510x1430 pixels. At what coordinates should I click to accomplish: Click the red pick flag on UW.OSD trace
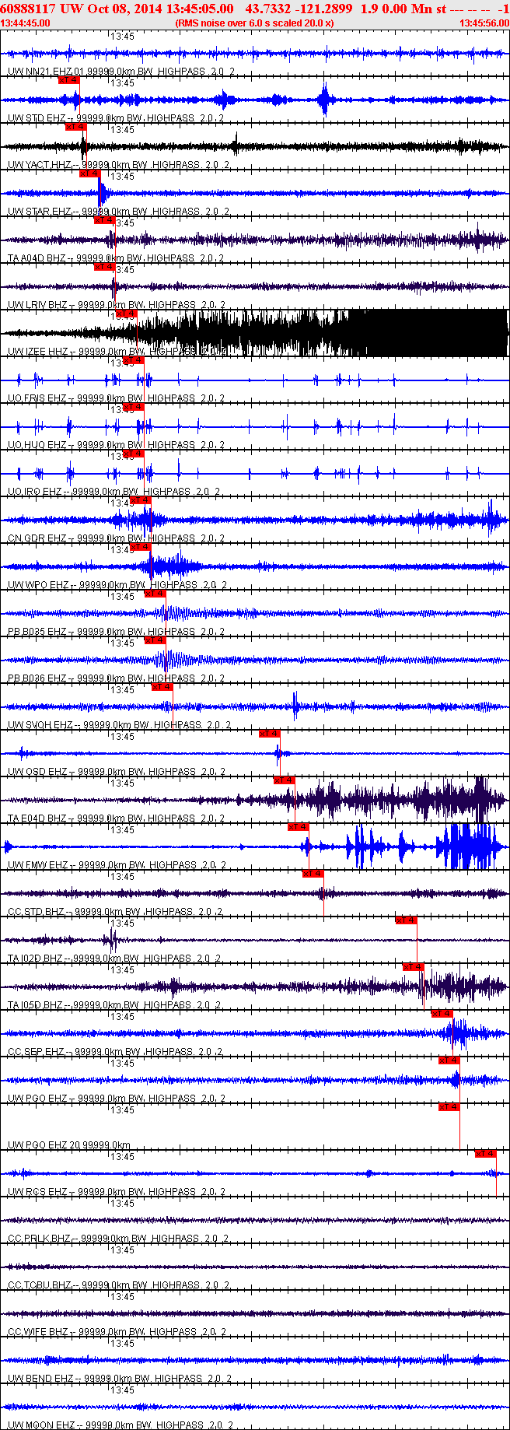270,734
